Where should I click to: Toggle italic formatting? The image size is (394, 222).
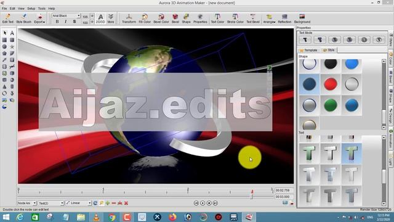pyautogui.click(x=66, y=22)
